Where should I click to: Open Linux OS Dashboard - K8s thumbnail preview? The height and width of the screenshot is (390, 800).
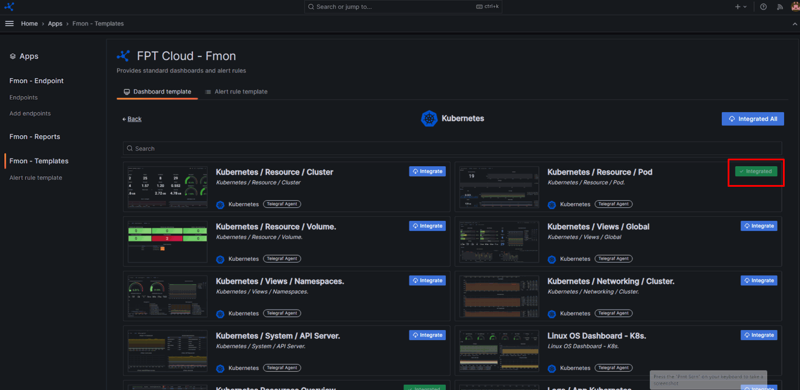tap(499, 351)
